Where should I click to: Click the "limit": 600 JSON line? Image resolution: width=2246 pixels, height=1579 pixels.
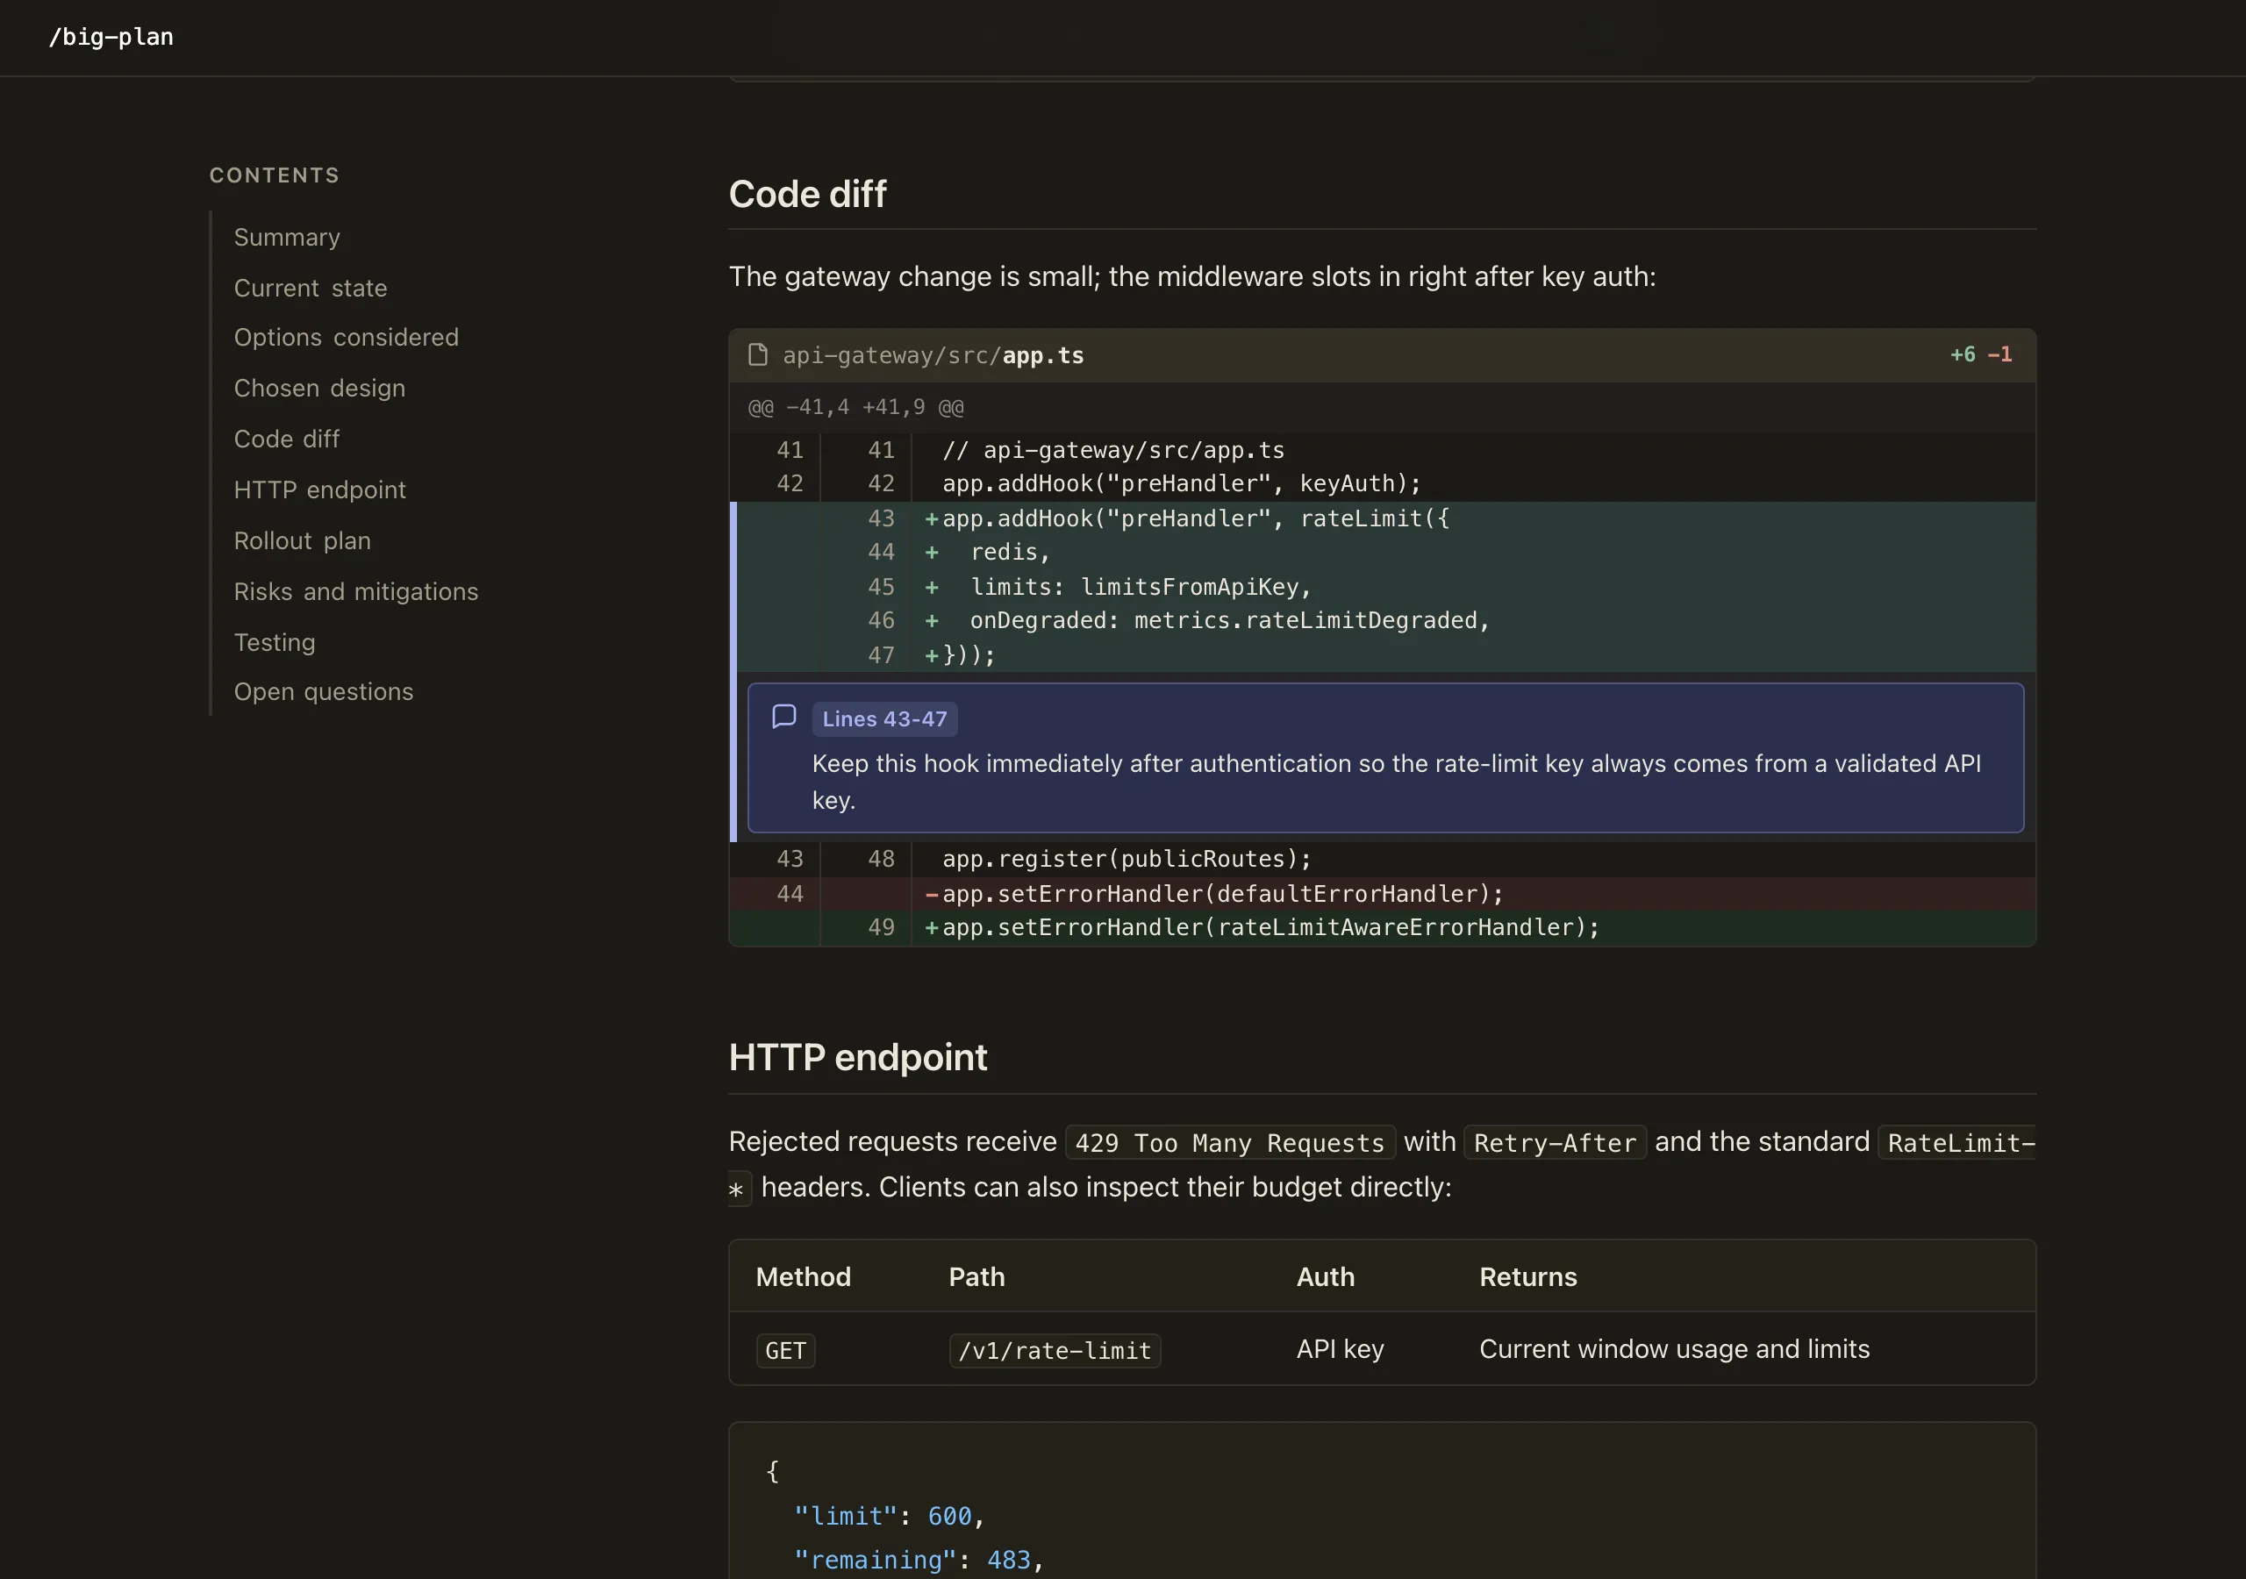(888, 1516)
